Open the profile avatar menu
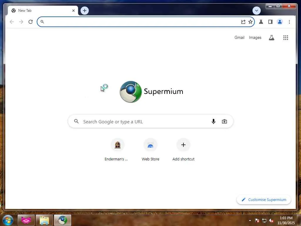This screenshot has width=301, height=226. [x=280, y=22]
